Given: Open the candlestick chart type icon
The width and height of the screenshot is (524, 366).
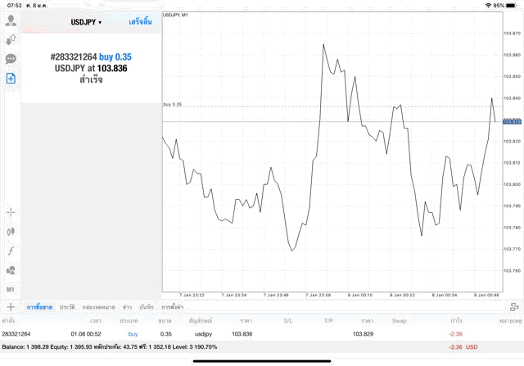Looking at the screenshot, I should click(11, 232).
